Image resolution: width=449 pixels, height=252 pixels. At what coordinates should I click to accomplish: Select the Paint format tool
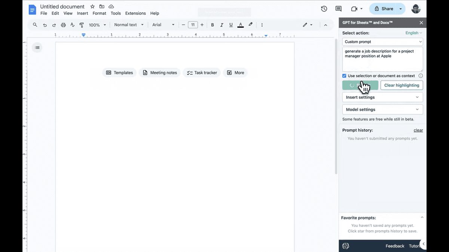[82, 25]
